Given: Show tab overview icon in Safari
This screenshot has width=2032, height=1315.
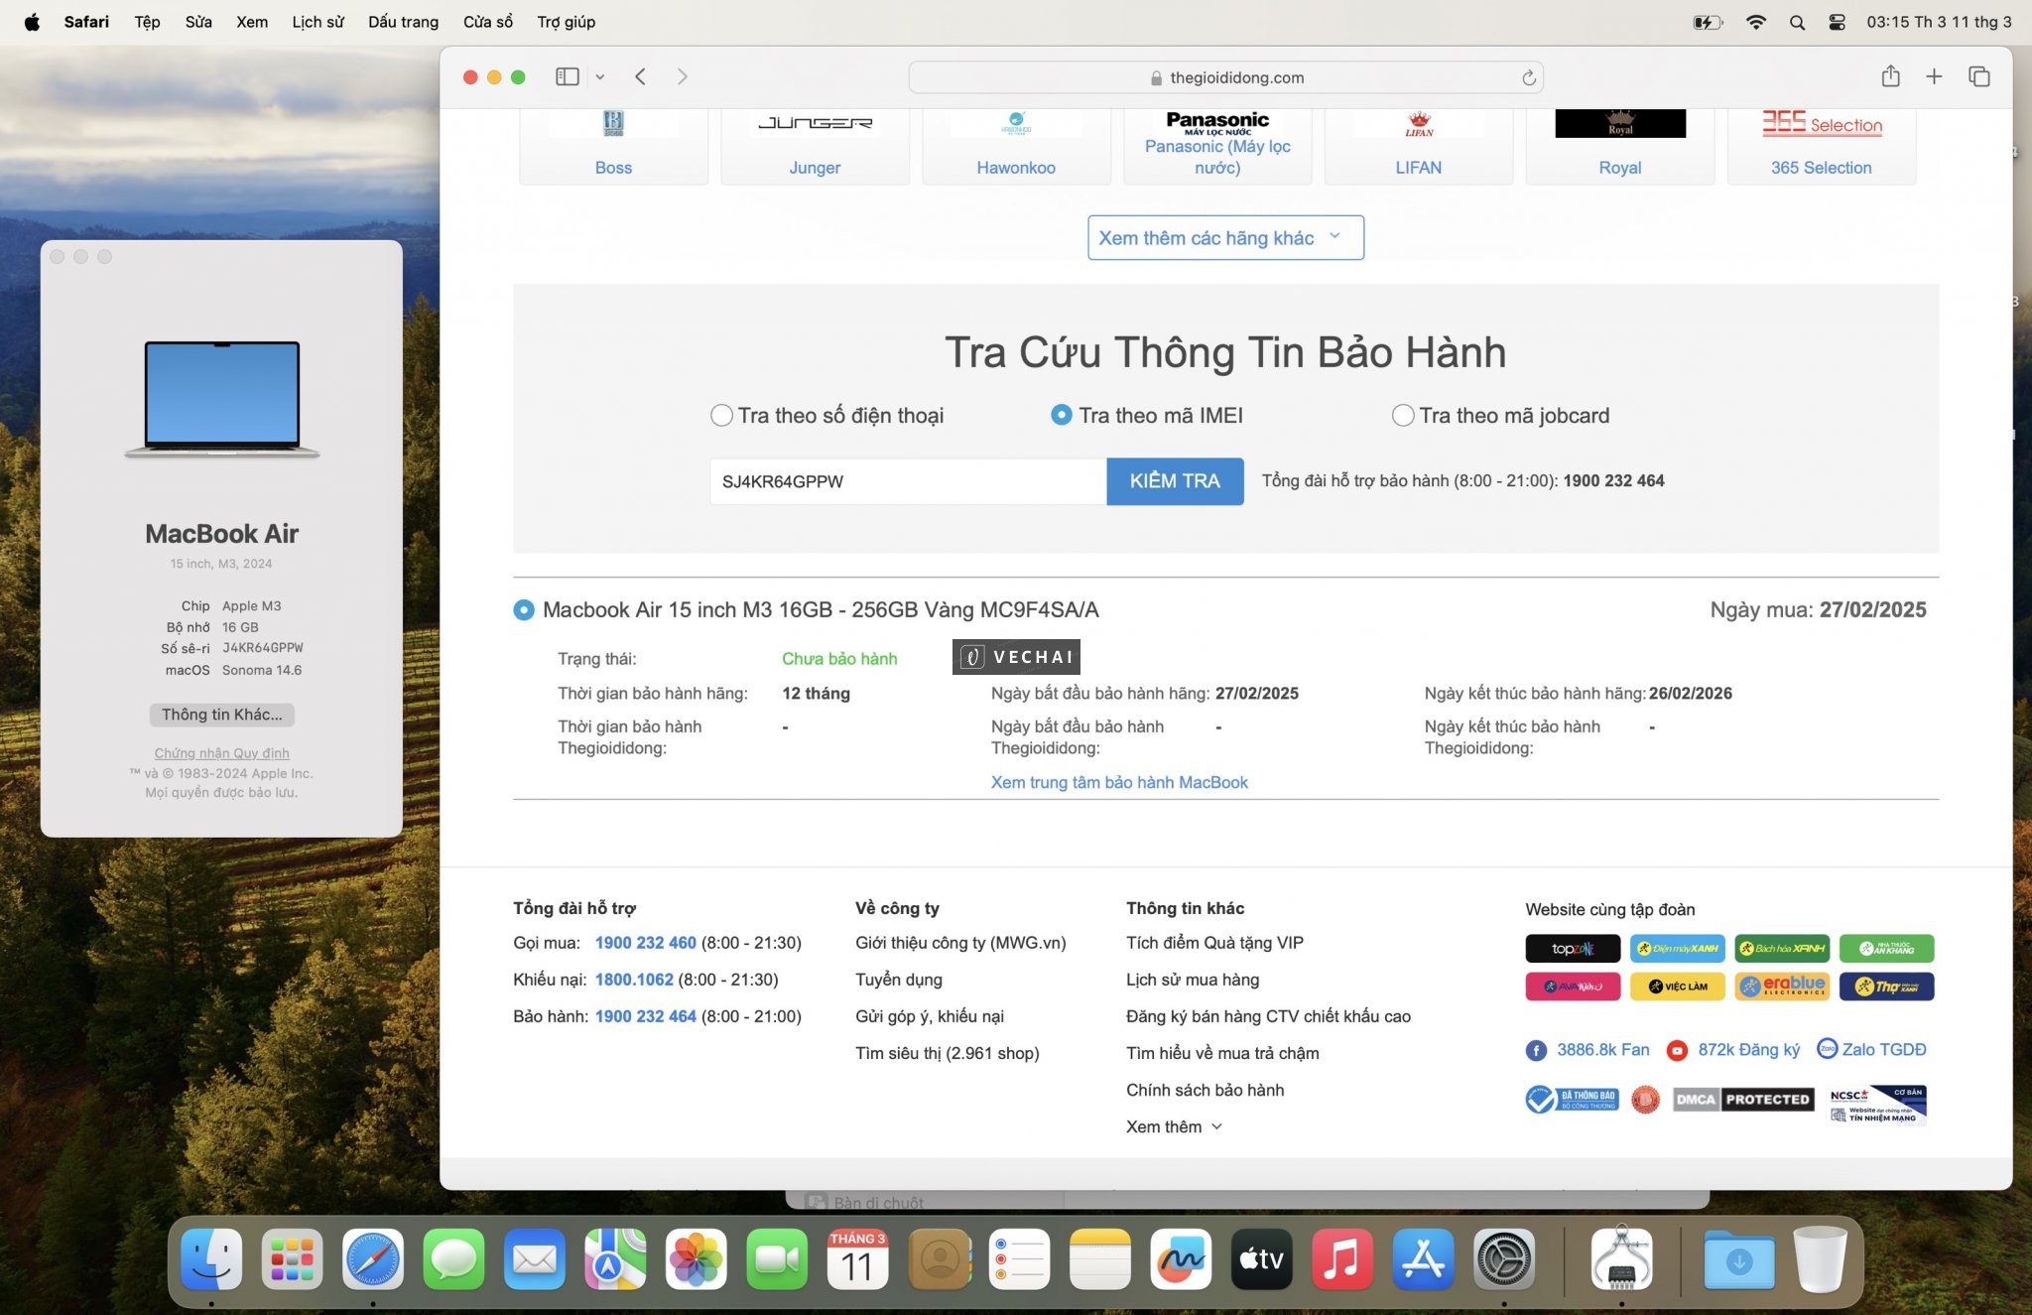Looking at the screenshot, I should [1979, 76].
